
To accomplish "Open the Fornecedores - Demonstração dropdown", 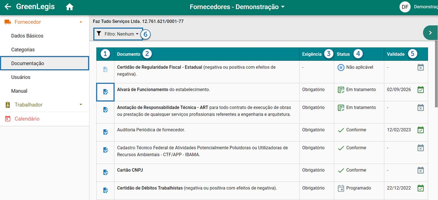I will coord(237,7).
